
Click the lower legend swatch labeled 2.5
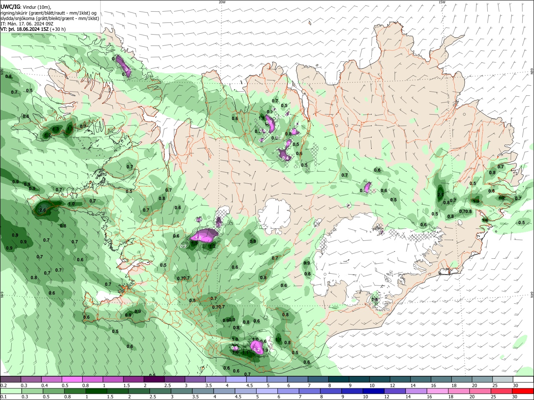160,391
